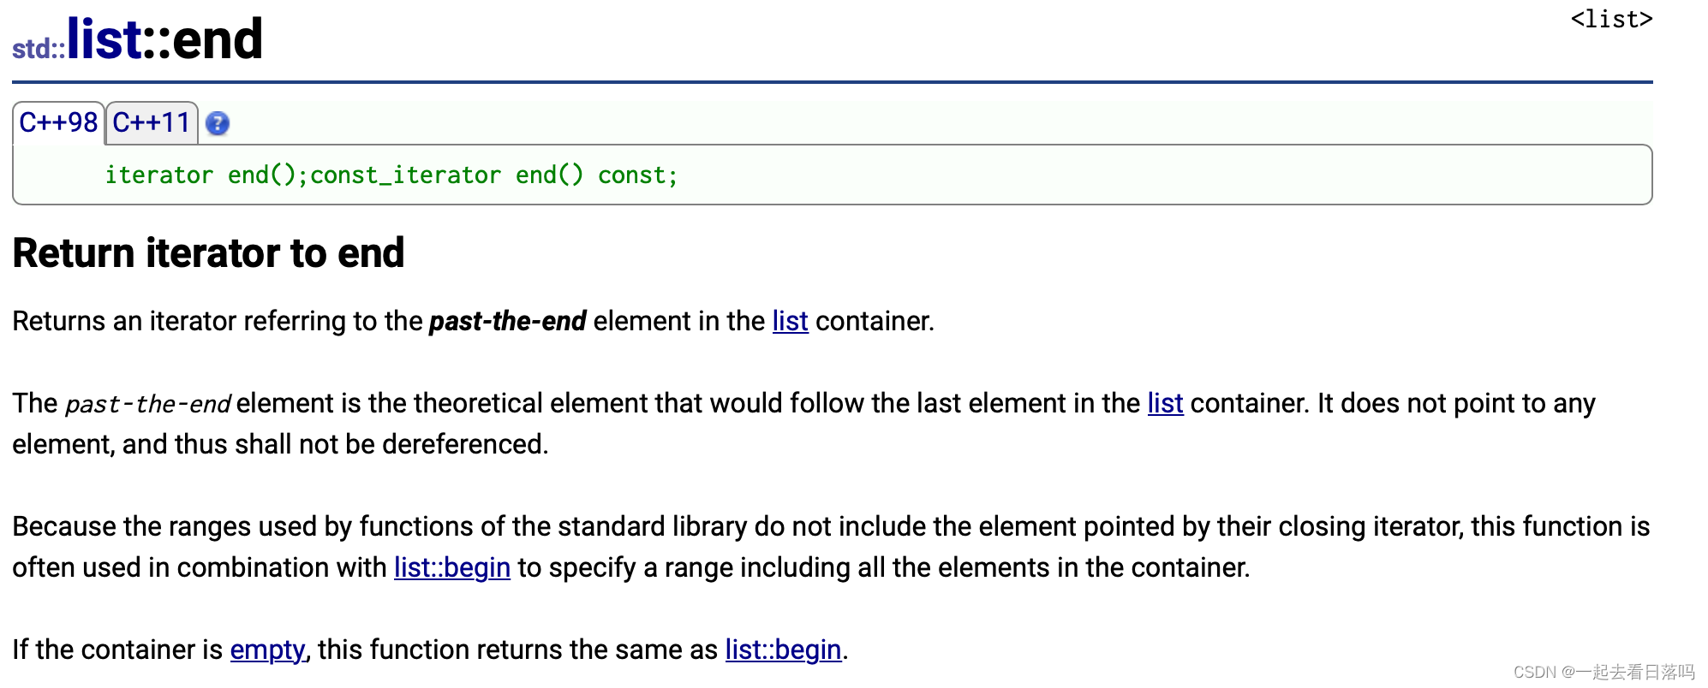This screenshot has width=1708, height=688.
Task: Click the CSDN watermark text
Action: (1603, 672)
